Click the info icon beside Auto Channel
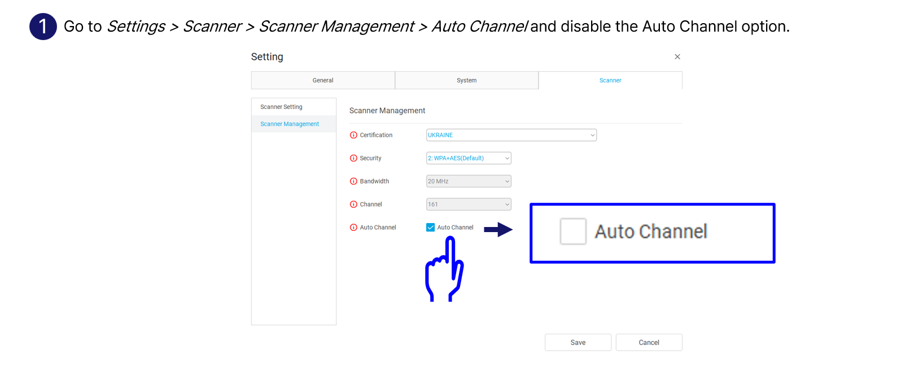This screenshot has height=371, width=923. [353, 228]
